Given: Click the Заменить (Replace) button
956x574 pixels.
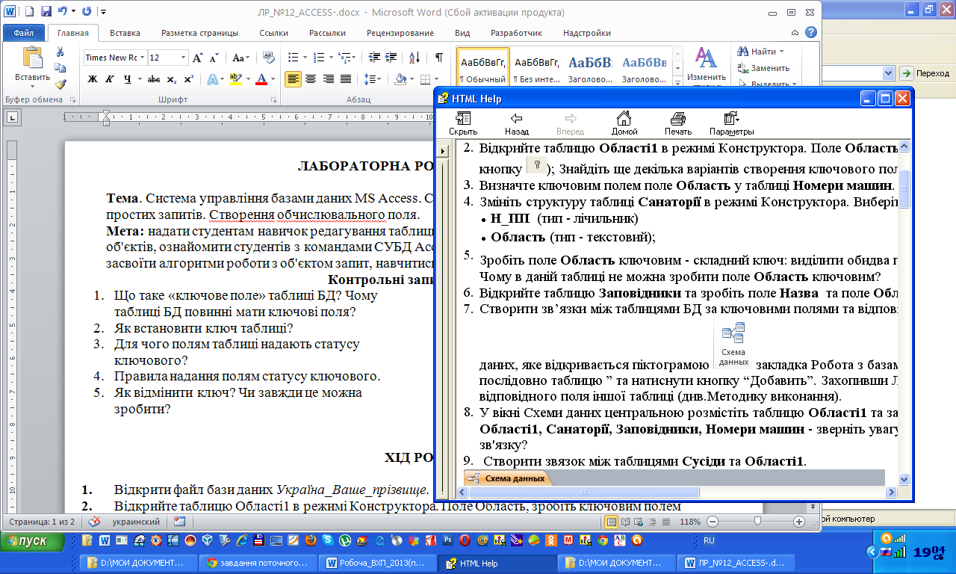Looking at the screenshot, I should [763, 68].
